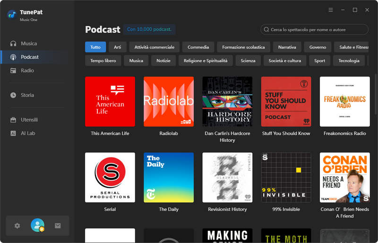Maximize the TunePat window
378x243 pixels.
[355, 10]
